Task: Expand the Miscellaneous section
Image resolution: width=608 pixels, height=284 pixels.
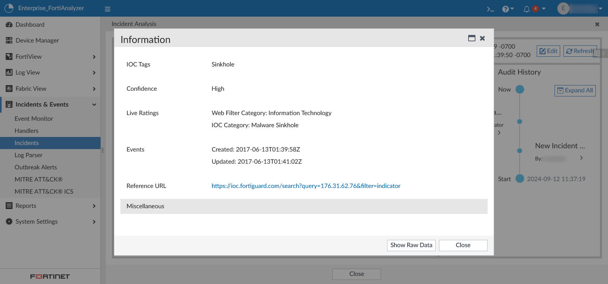Action: point(304,206)
